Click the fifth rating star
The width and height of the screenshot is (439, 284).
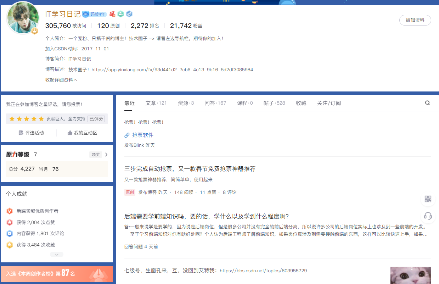pos(41,119)
